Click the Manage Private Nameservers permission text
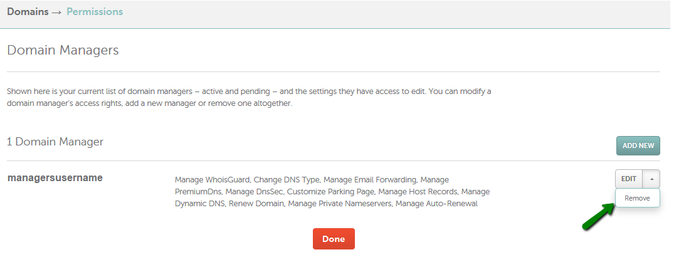The height and width of the screenshot is (257, 674). pyautogui.click(x=340, y=204)
